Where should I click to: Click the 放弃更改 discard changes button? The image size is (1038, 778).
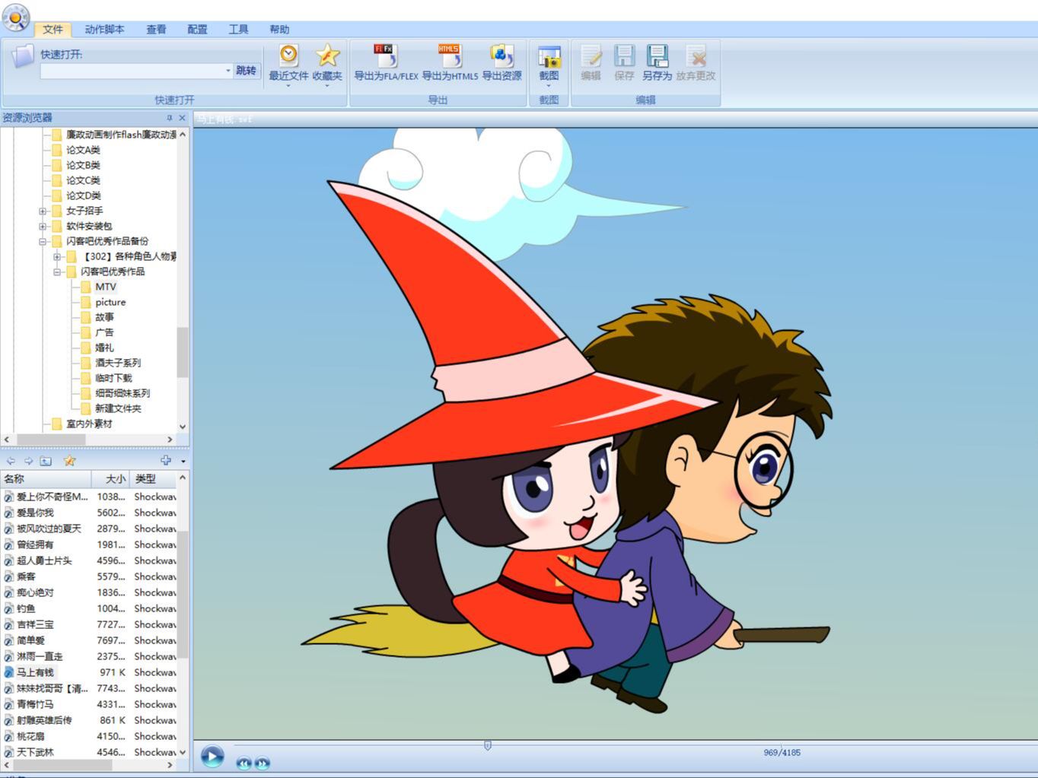pos(696,63)
